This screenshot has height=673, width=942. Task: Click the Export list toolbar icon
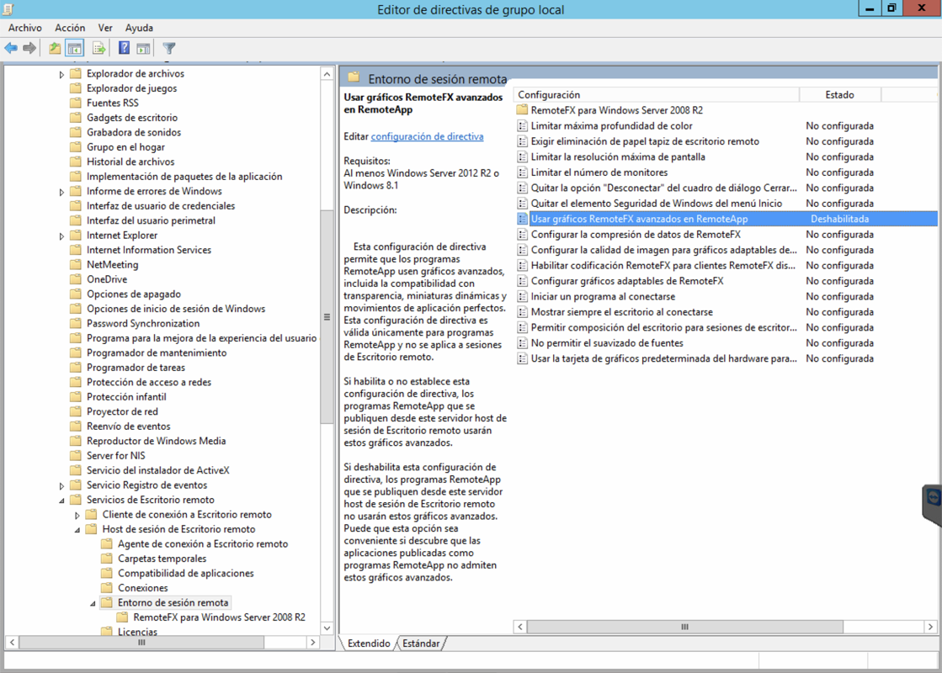tap(99, 48)
